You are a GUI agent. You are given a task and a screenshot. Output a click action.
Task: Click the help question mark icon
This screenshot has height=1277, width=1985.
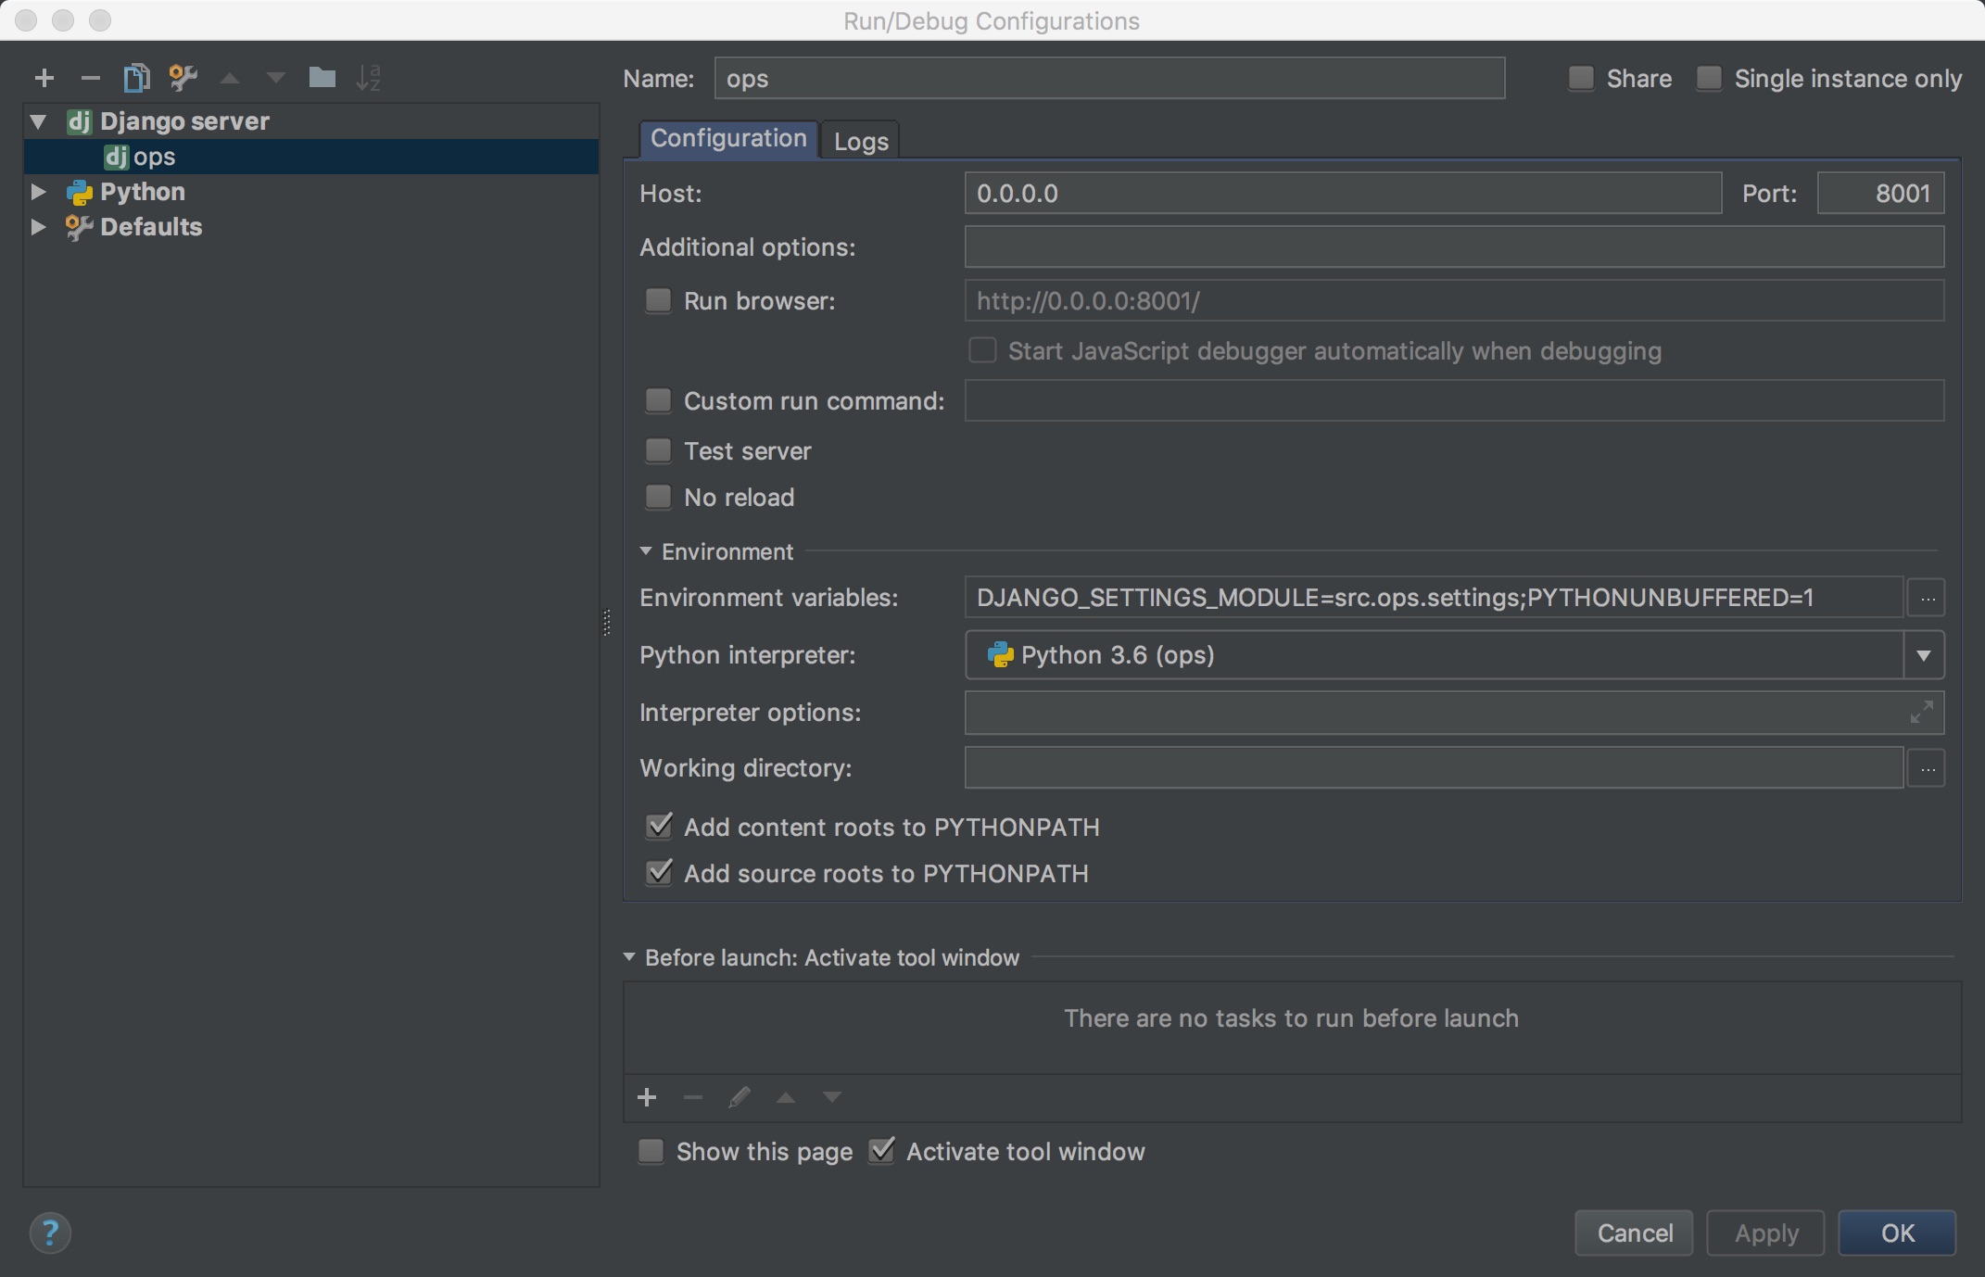pyautogui.click(x=50, y=1233)
